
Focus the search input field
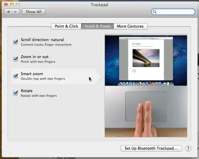[x=173, y=12]
